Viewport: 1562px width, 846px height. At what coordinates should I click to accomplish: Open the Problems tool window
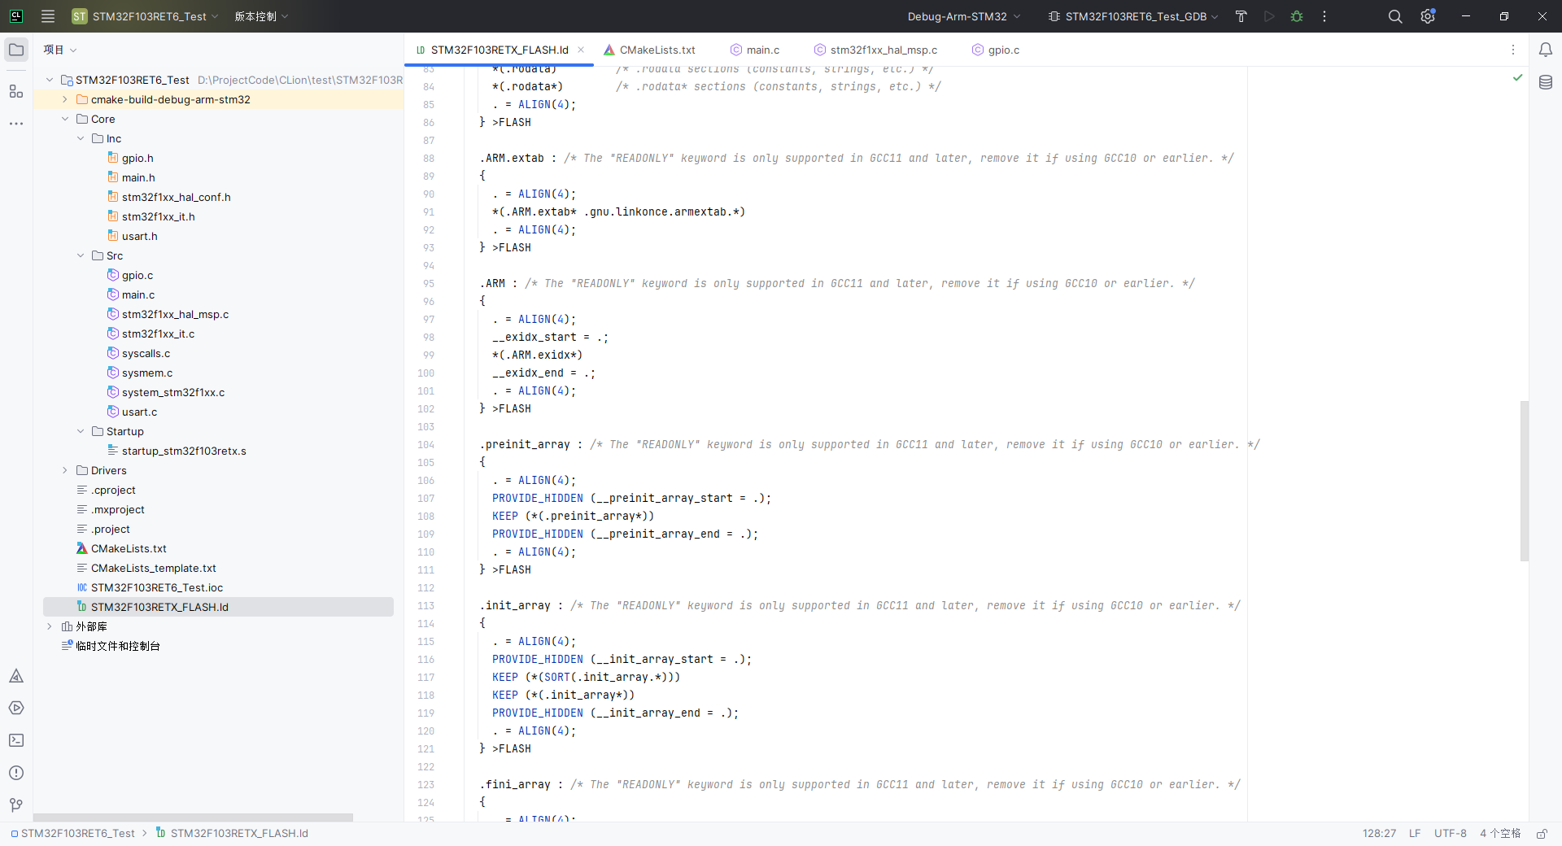[16, 773]
